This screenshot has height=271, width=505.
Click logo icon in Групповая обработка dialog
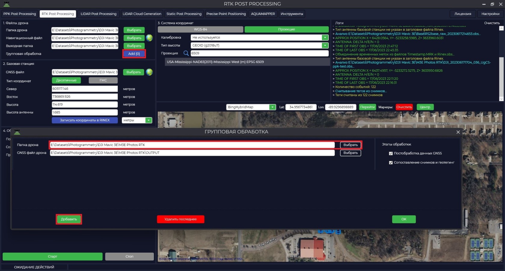coord(17,132)
